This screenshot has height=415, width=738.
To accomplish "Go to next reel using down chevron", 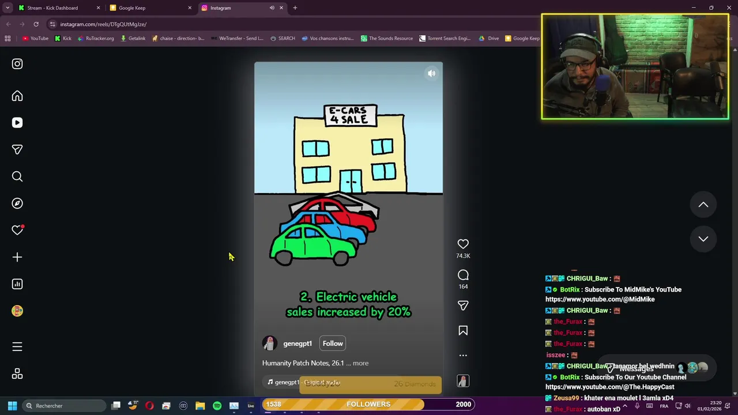I will click(703, 239).
